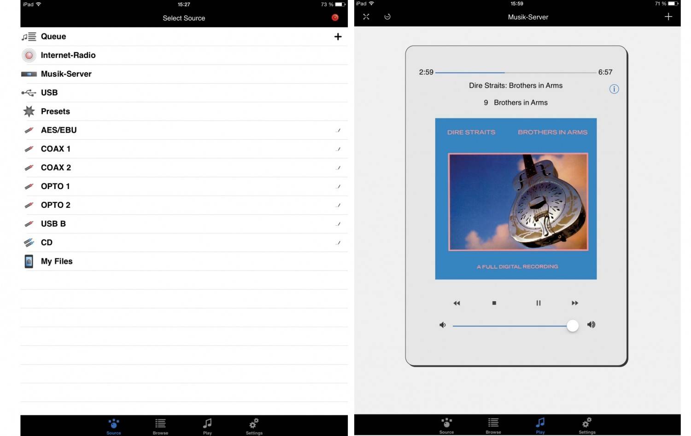Choose the USB source label

(x=49, y=92)
